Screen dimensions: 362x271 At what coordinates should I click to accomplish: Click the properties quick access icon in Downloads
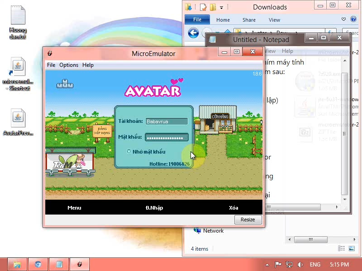point(203,7)
